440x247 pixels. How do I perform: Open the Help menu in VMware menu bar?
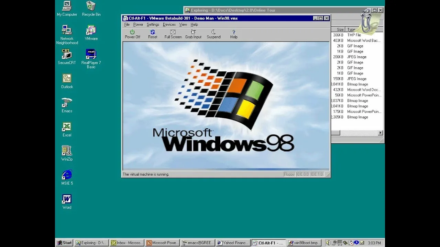[x=194, y=25]
